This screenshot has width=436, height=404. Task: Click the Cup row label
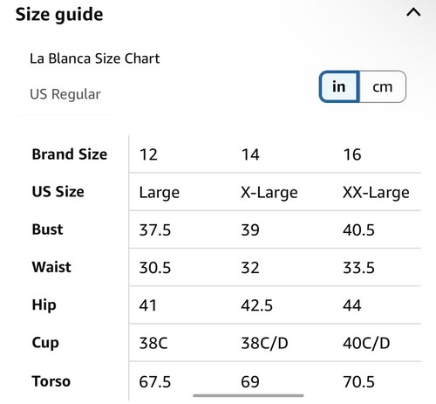(45, 343)
